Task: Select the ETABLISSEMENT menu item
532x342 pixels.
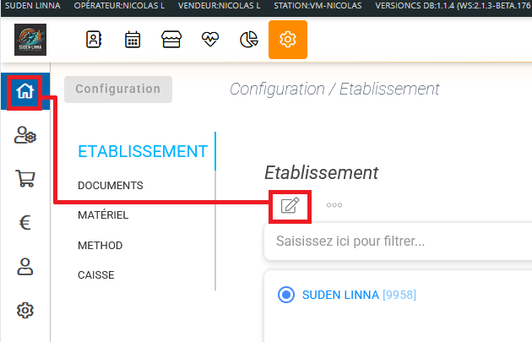Action: point(143,152)
